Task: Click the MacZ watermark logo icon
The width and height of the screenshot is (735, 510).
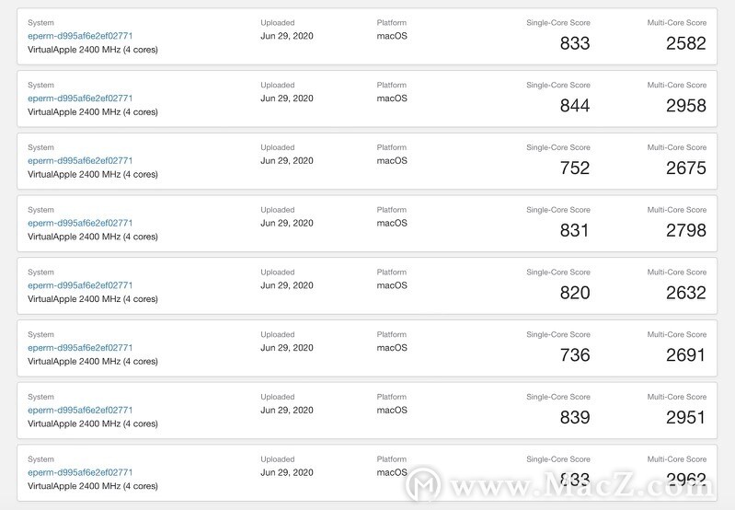Action: click(x=423, y=484)
